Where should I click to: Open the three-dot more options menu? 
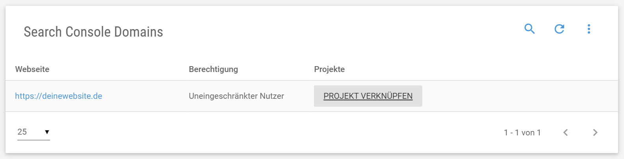pos(589,29)
